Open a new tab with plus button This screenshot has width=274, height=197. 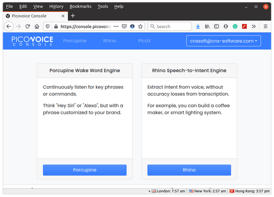pyautogui.click(x=73, y=16)
